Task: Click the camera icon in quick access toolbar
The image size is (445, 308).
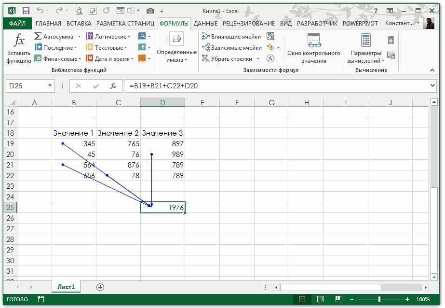Action: click(150, 11)
